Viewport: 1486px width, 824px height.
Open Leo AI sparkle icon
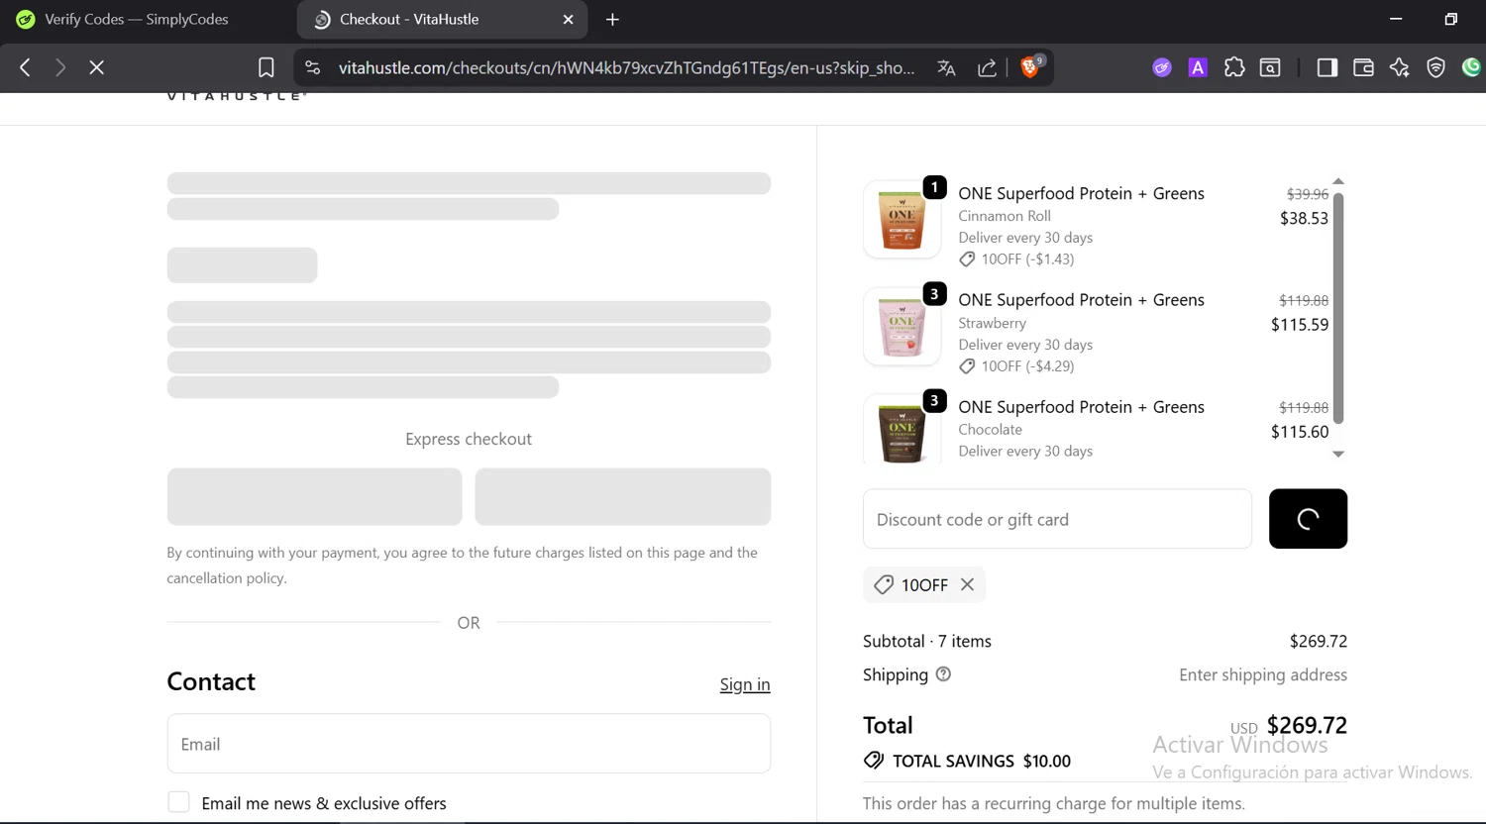[x=1399, y=67]
